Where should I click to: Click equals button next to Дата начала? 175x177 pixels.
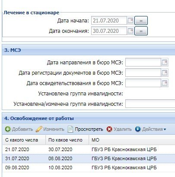click(x=141, y=21)
